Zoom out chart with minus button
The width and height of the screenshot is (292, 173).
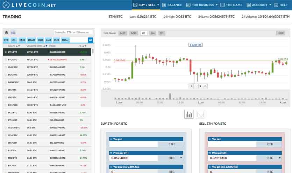point(196,86)
